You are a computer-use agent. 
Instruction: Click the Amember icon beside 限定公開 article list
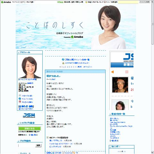(63, 59)
